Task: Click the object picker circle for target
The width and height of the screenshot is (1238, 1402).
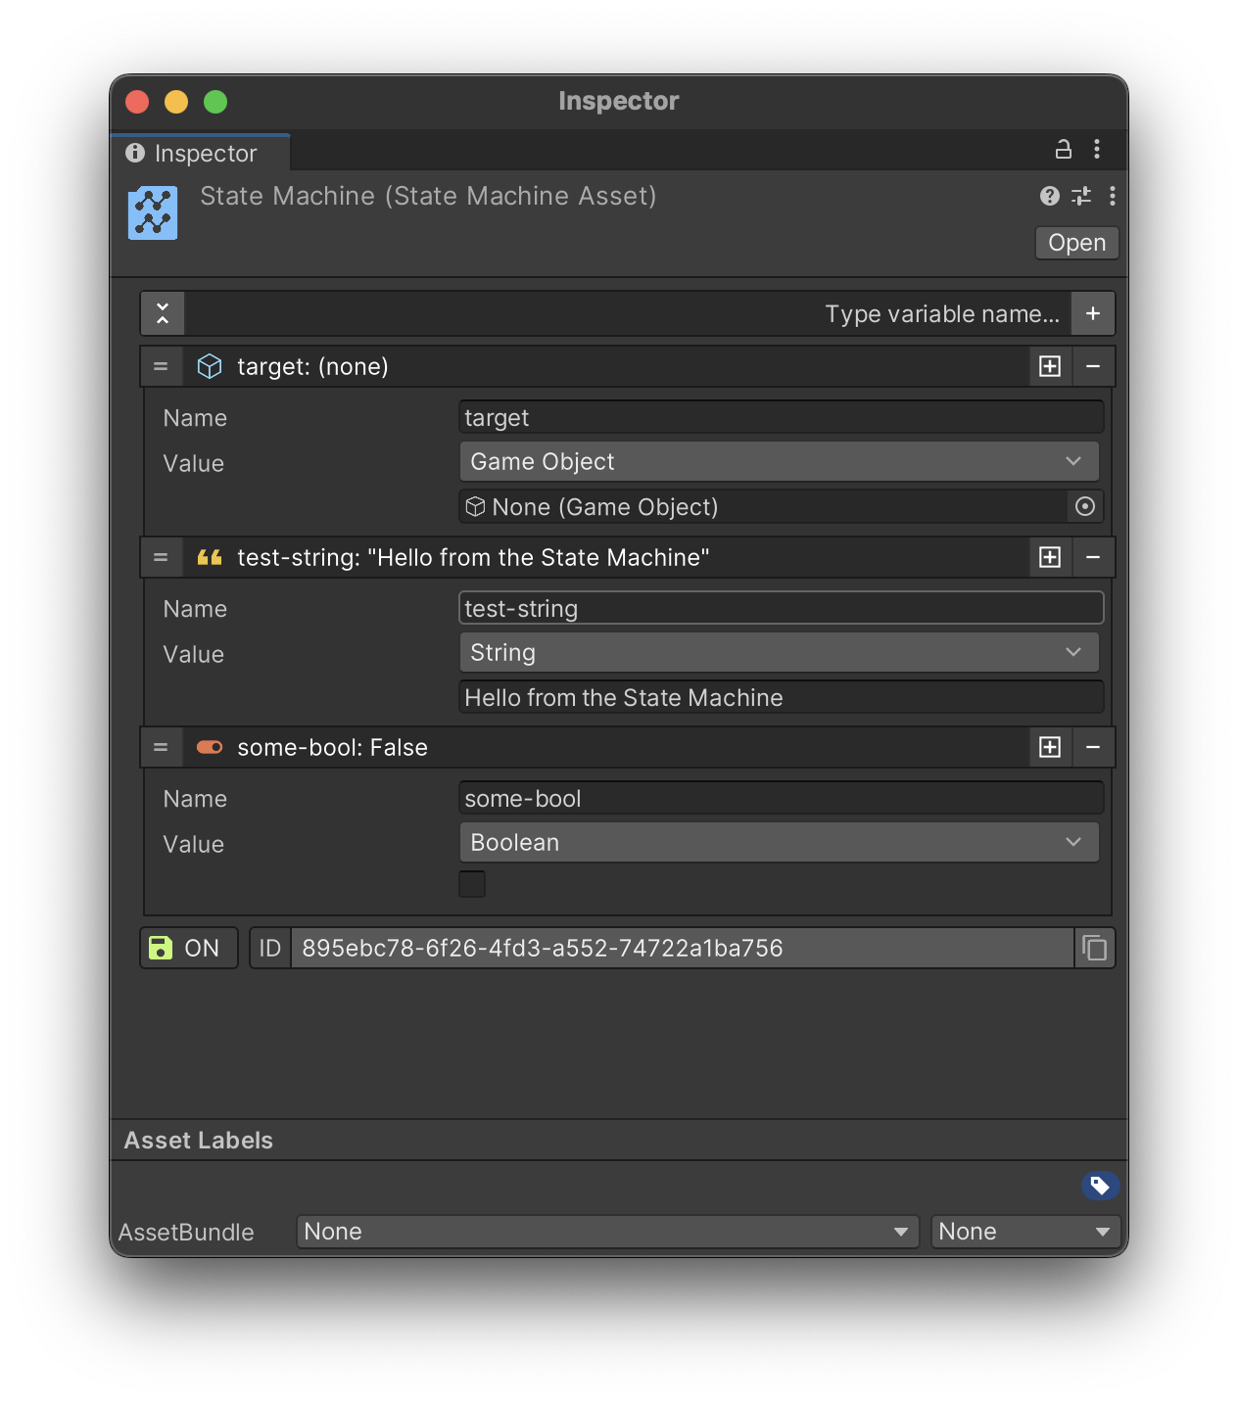Action: pos(1084,506)
